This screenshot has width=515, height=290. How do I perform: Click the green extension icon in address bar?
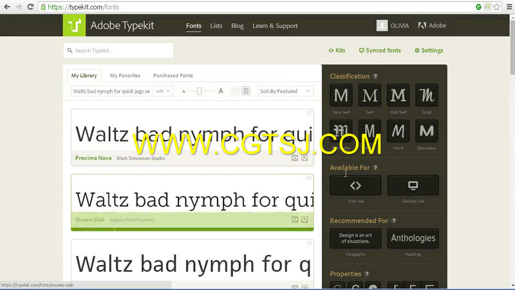pos(478,6)
